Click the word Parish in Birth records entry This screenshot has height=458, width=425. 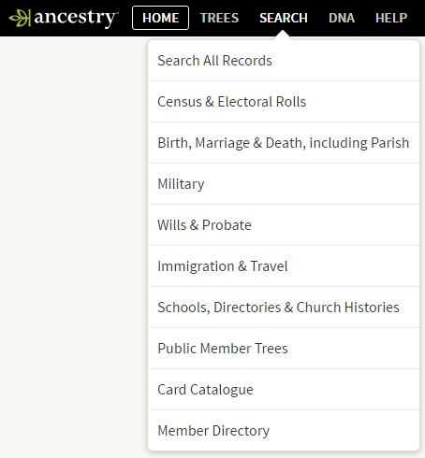[389, 143]
